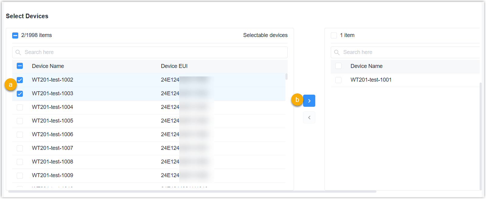486x199 pixels.
Task: Enable the WT201-test-1007 checkbox
Action: [20, 148]
